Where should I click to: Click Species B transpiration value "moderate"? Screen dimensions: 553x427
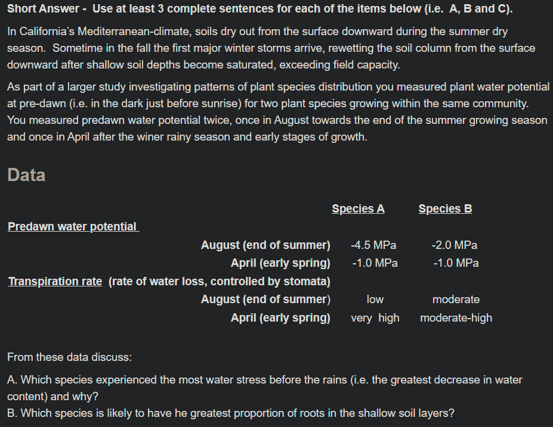(456, 300)
